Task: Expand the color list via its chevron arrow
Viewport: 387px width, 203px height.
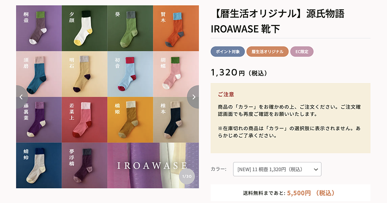Action: coord(316,170)
